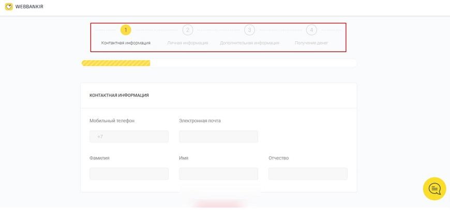The height and width of the screenshot is (210, 450).
Task: Go to the 'Дополнительная информация' step label
Action: tap(249, 43)
